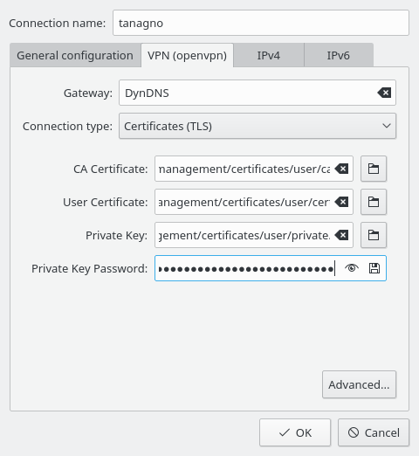The height and width of the screenshot is (456, 419).
Task: Open Advanced settings
Action: coord(359,384)
